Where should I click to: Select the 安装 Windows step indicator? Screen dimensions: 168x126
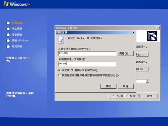[x=8, y=40]
